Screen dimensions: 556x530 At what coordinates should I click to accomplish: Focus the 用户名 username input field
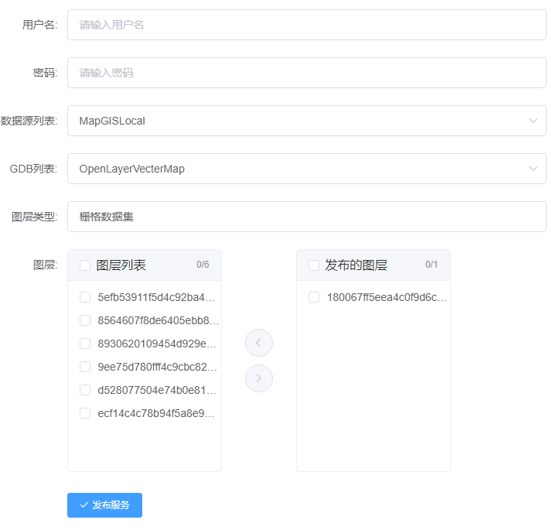tap(307, 25)
